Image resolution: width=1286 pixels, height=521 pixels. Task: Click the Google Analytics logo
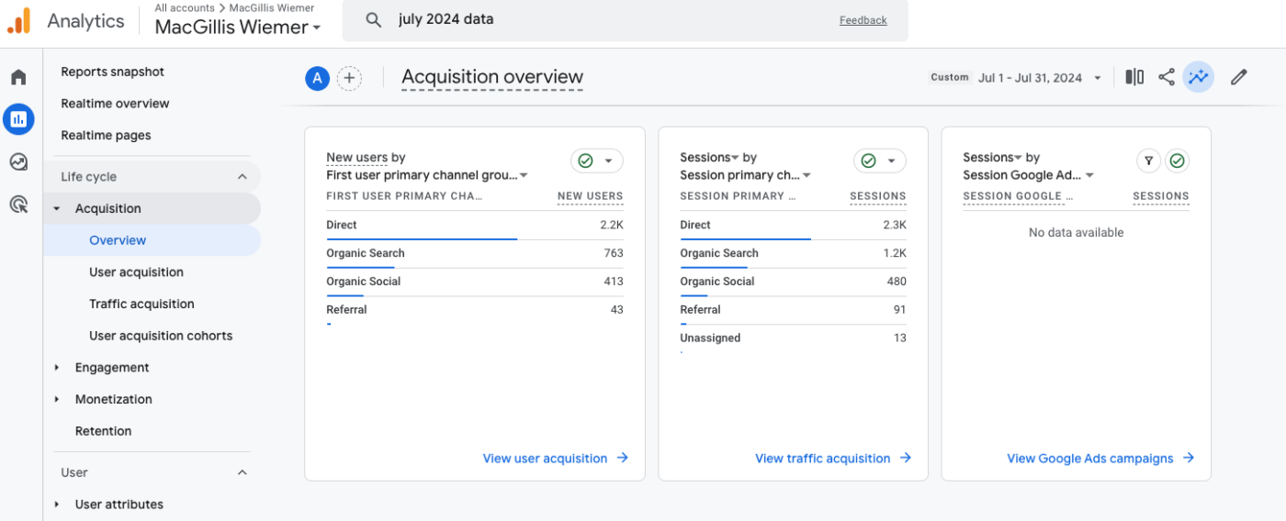(x=19, y=20)
